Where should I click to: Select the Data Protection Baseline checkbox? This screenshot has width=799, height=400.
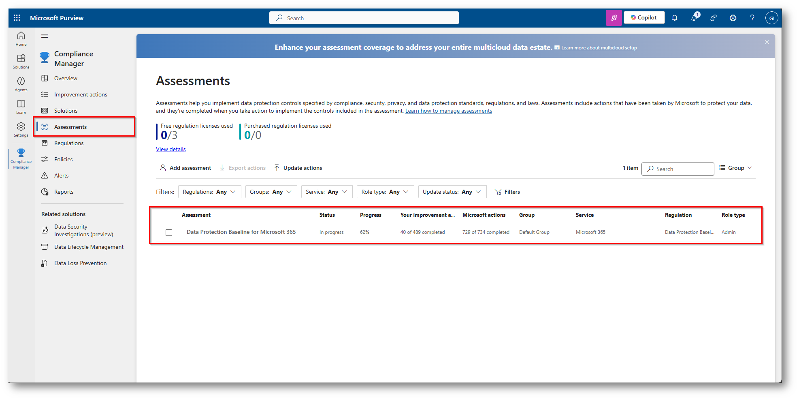coord(169,233)
